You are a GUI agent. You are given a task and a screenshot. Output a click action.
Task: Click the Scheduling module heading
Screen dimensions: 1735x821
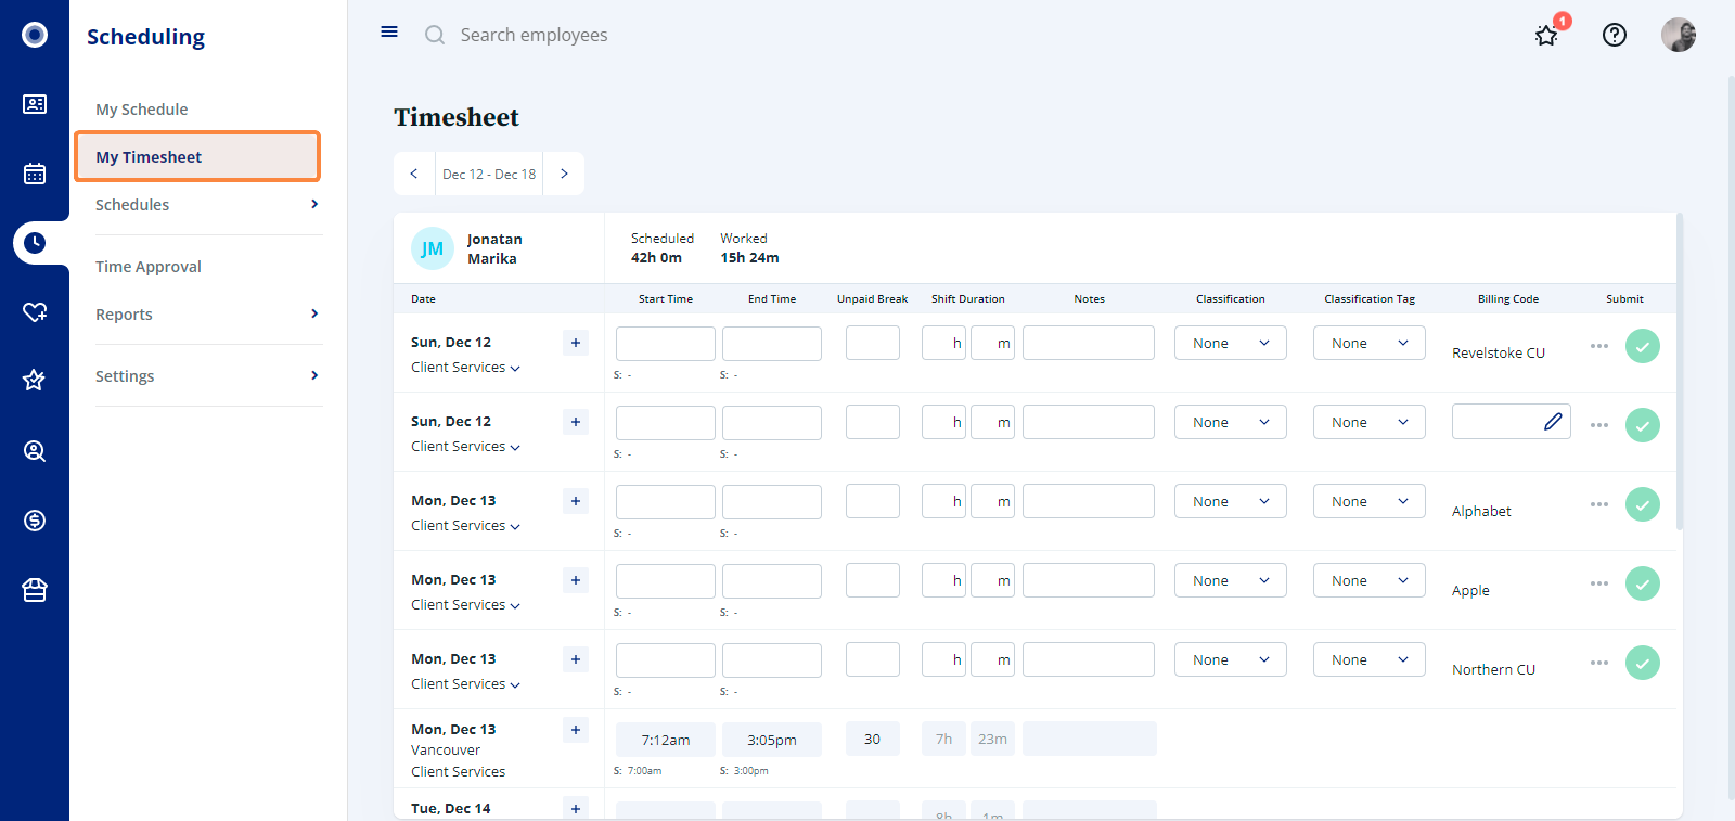click(145, 36)
